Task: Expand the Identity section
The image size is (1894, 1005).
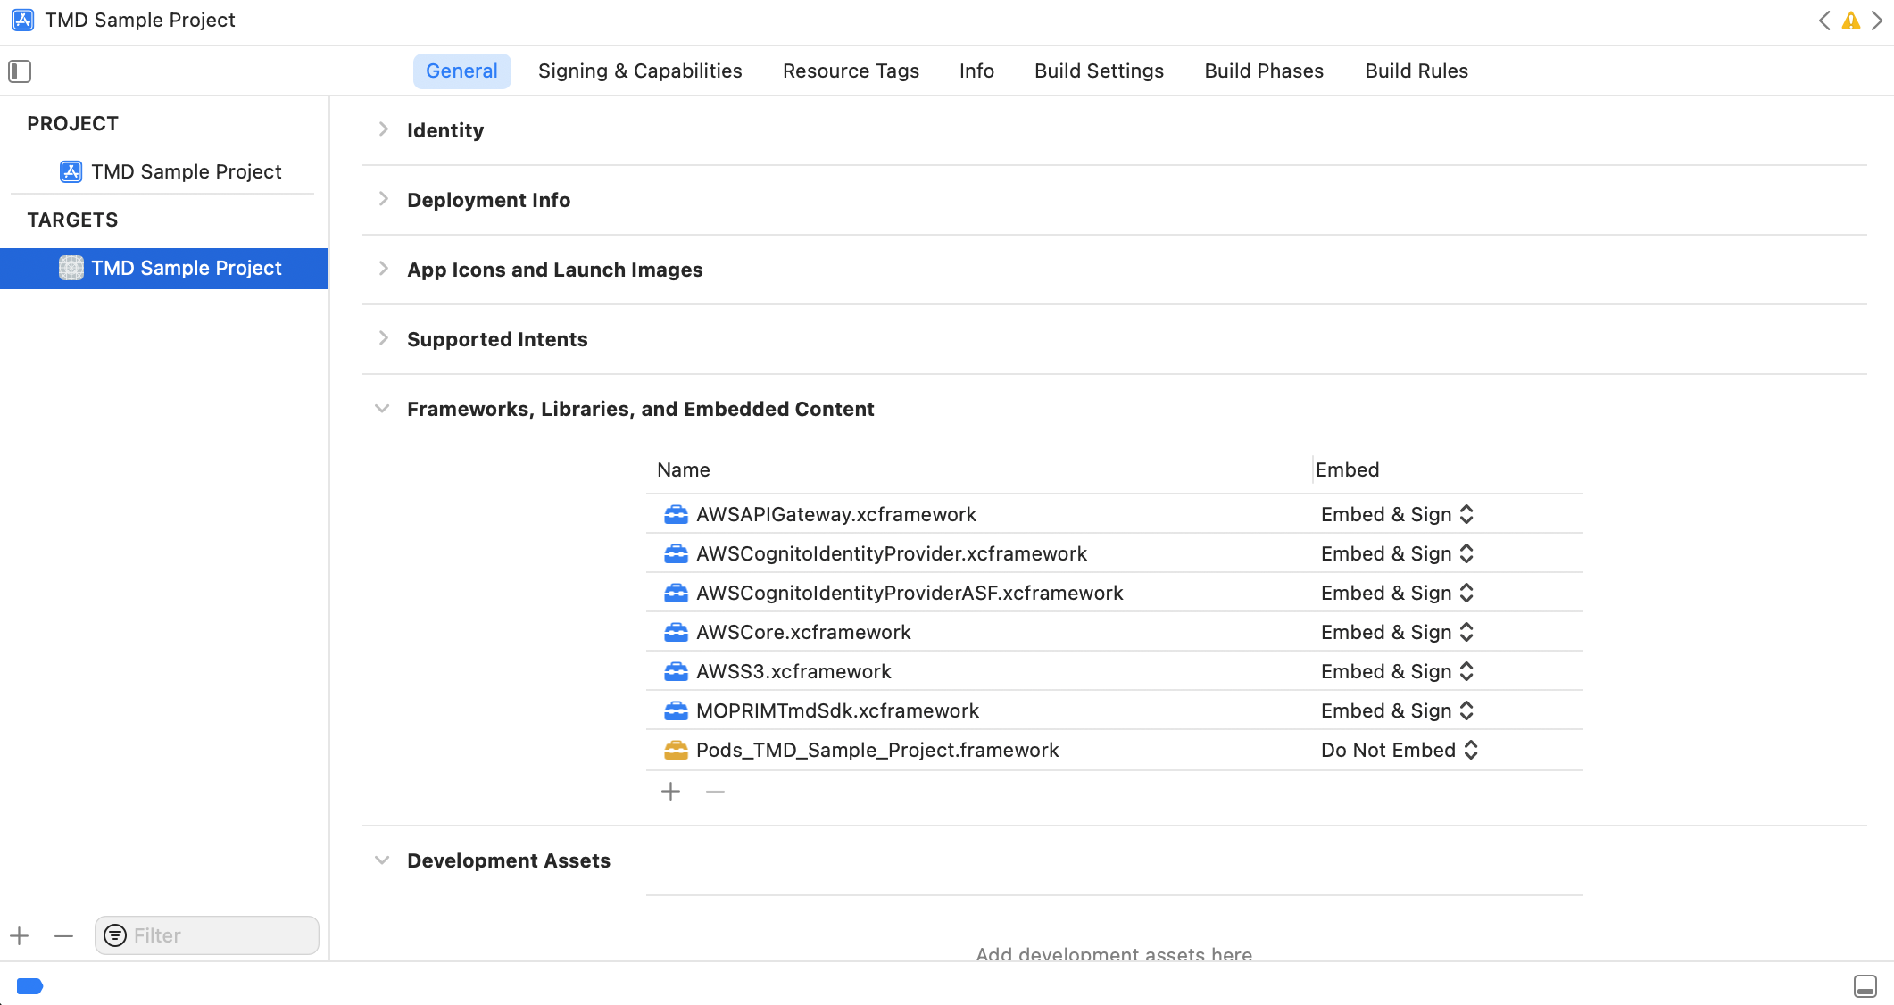Action: coord(383,129)
